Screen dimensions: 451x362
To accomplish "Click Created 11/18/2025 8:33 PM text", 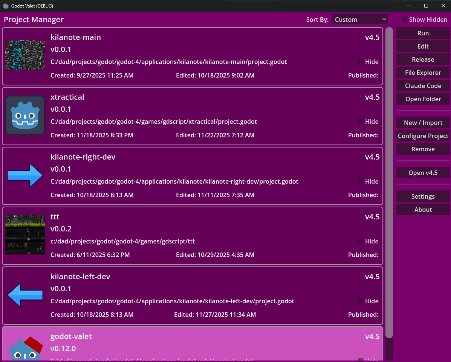I will click(92, 135).
